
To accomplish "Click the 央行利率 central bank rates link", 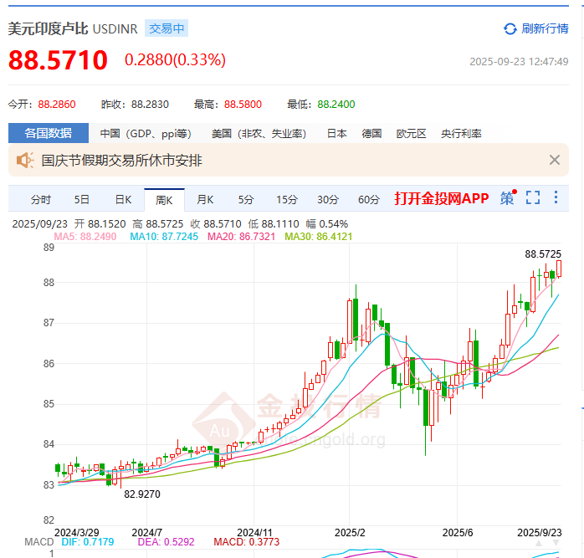I will pos(461,133).
